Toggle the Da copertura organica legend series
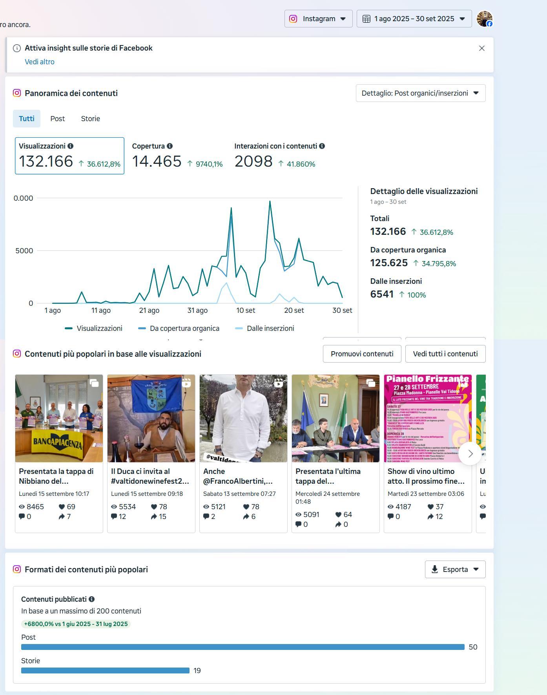Viewport: 547px width, 695px height. point(179,328)
